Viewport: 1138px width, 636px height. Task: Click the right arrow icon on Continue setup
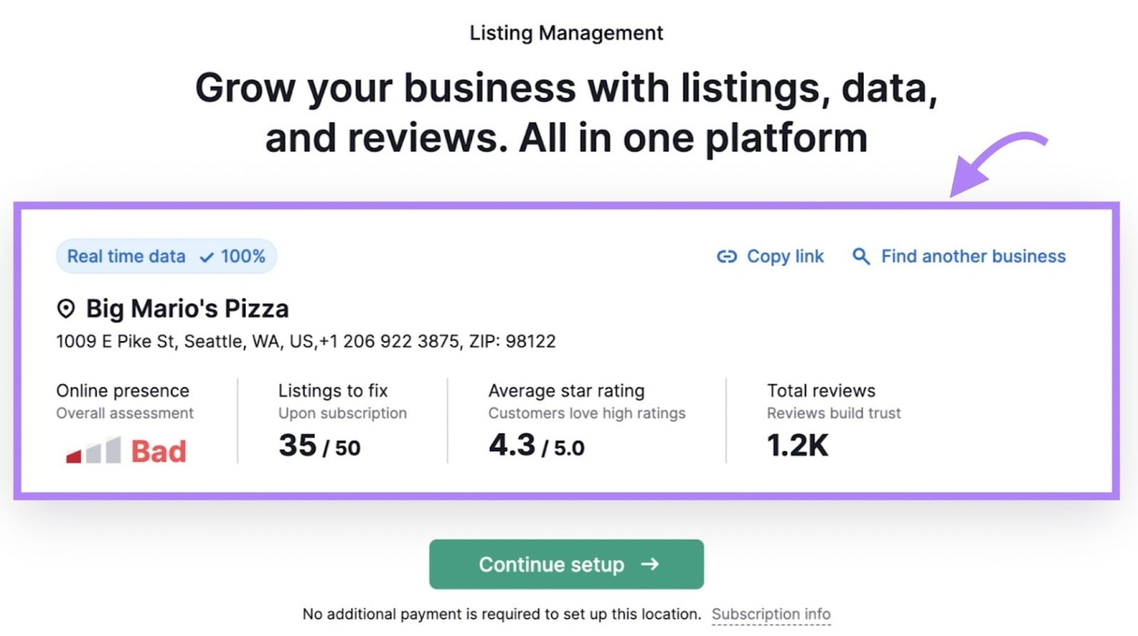click(x=649, y=564)
